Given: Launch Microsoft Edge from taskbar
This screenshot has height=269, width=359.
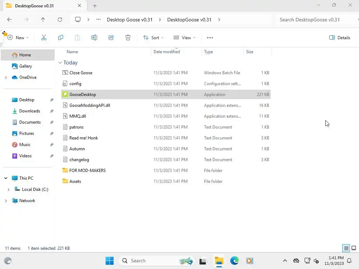Looking at the screenshot, I should (235, 261).
